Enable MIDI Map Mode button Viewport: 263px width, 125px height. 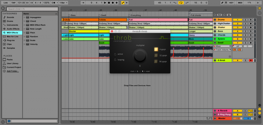pos(240,3)
